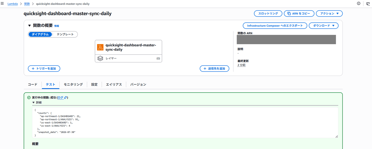372x149 pixels.
Task: Click the output box resize handle
Action: click(337, 136)
